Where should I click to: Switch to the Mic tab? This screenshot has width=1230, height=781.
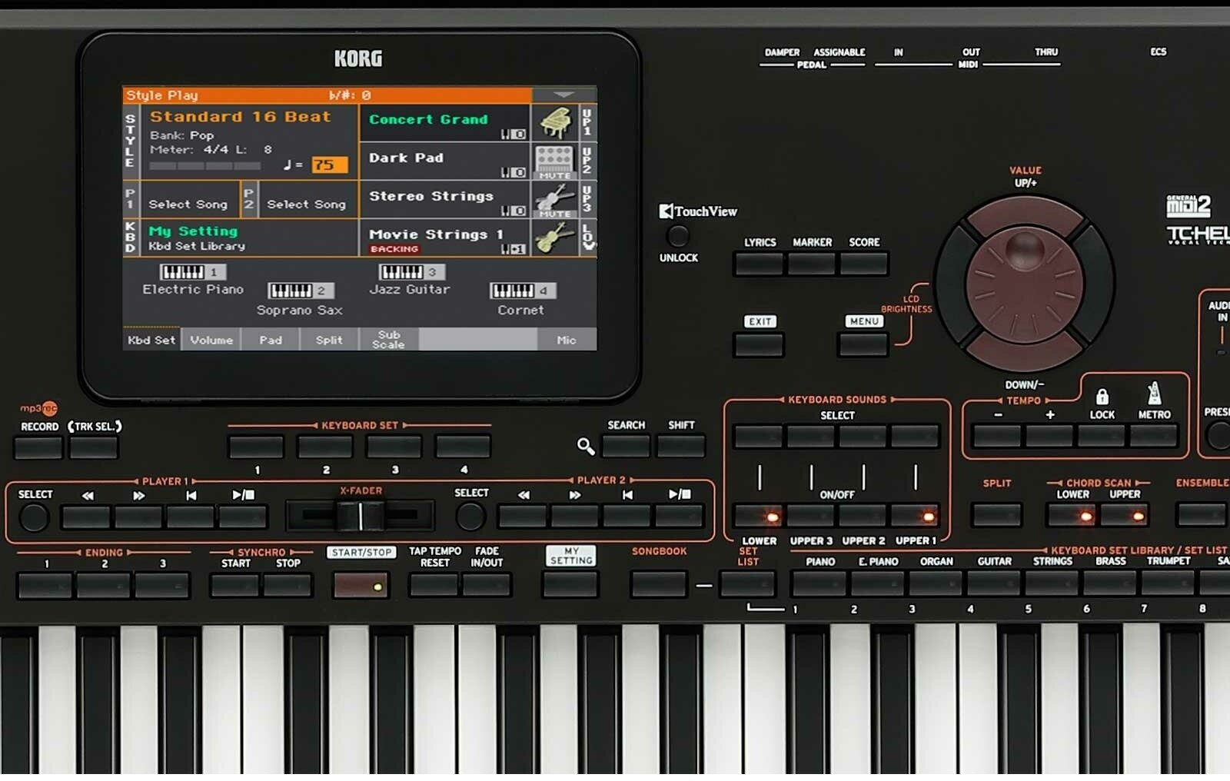567,339
